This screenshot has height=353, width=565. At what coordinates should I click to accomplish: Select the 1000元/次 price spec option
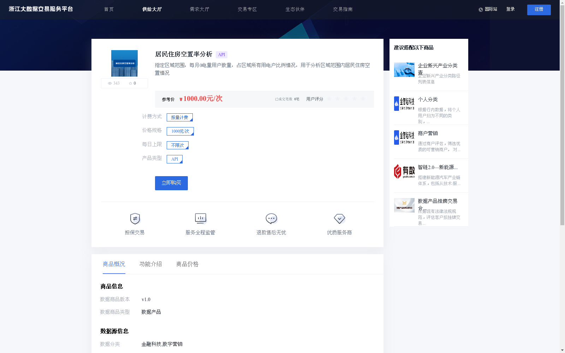click(x=180, y=131)
